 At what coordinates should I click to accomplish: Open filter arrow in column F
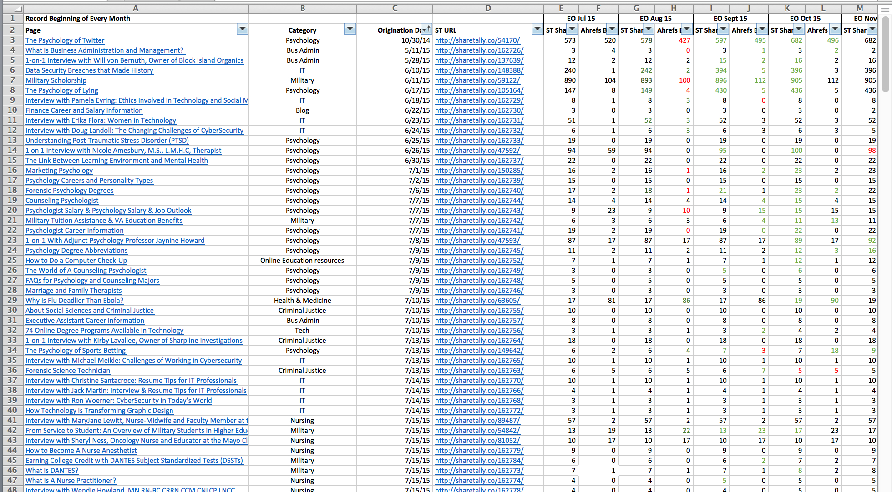(x=612, y=29)
